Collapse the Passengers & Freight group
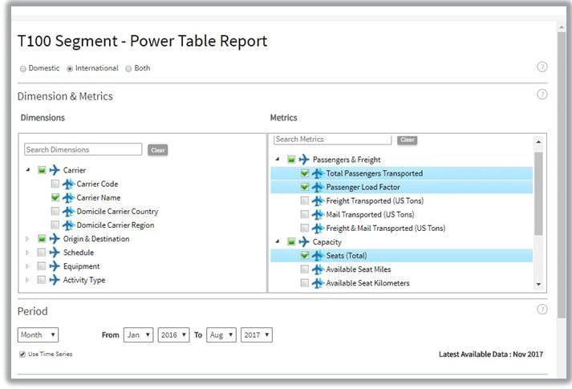Viewport: 572px width, 389px height. pyautogui.click(x=278, y=160)
